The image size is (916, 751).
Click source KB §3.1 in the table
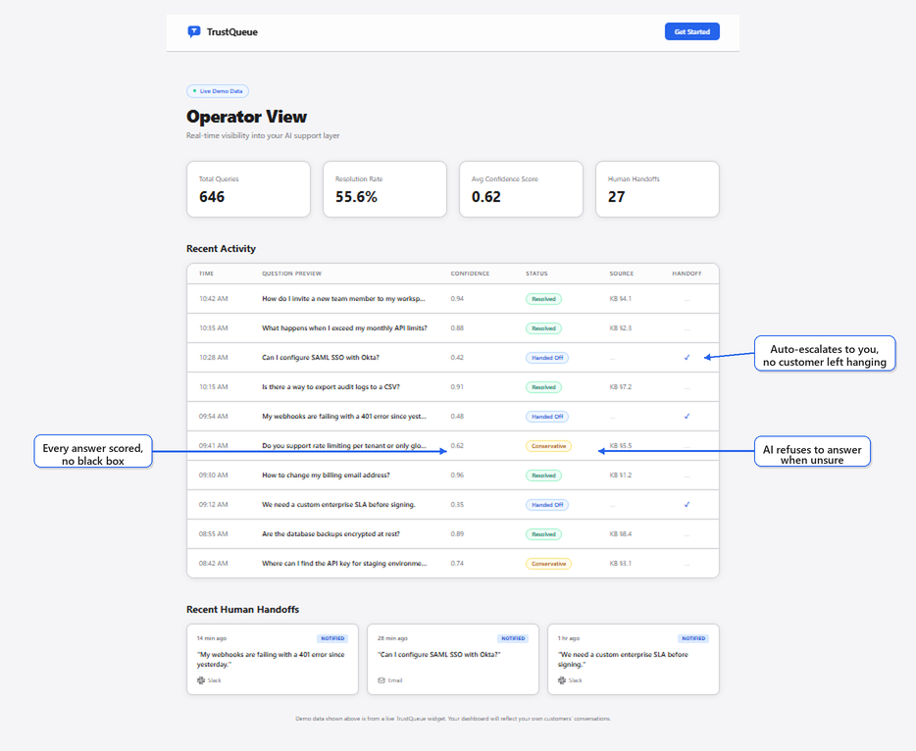[x=621, y=564]
